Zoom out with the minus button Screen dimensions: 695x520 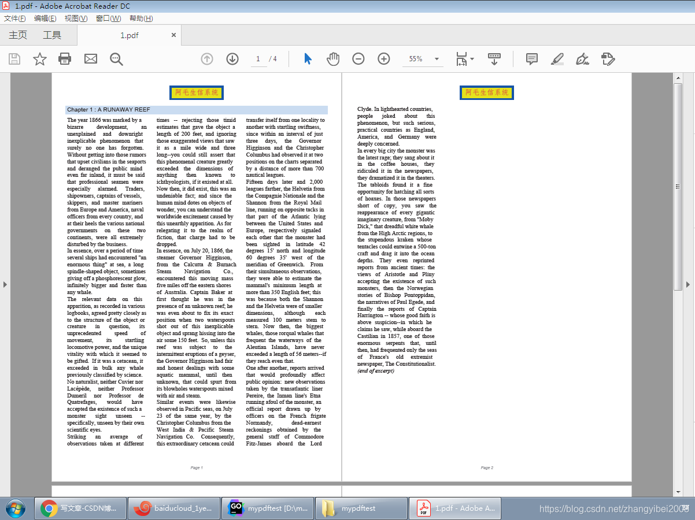[358, 59]
